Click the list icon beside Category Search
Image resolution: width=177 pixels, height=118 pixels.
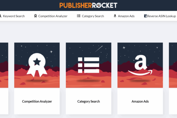point(79,16)
